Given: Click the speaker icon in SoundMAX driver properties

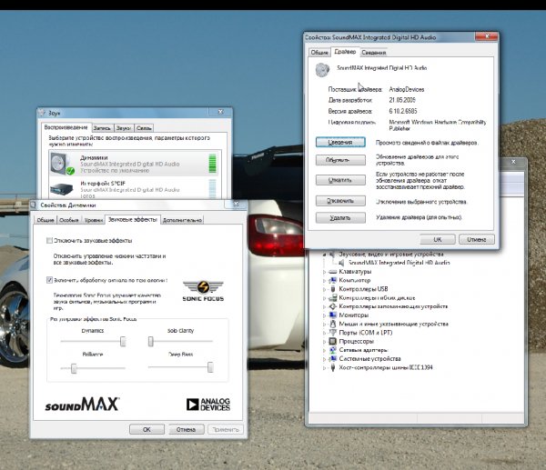Looking at the screenshot, I should point(322,70).
